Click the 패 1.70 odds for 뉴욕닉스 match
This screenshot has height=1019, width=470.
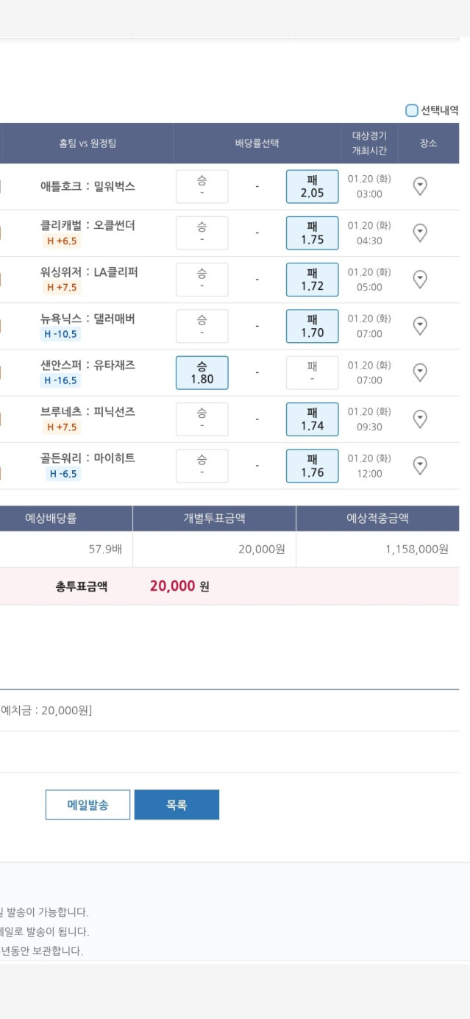point(312,326)
